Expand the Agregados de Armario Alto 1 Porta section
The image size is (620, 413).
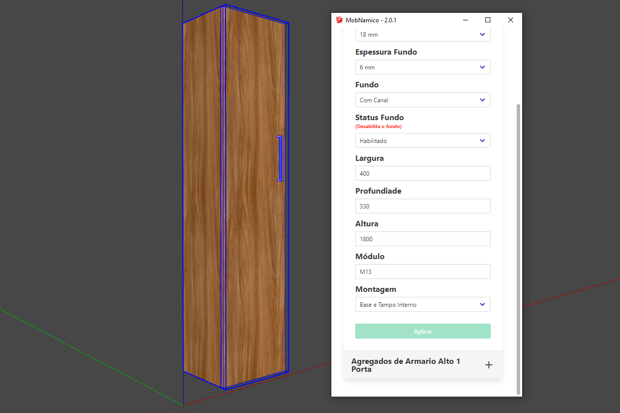point(405,365)
